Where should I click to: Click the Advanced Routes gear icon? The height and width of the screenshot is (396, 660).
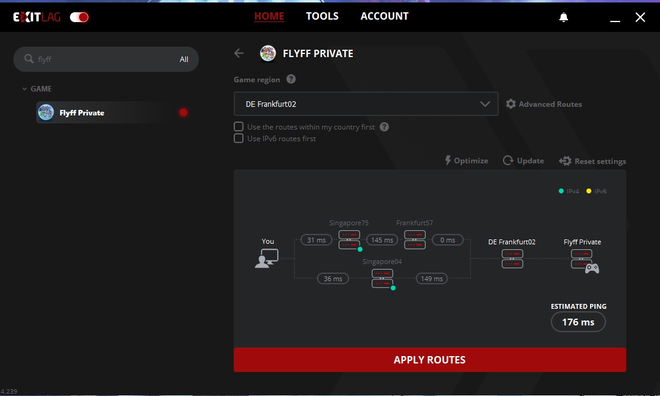(x=510, y=104)
